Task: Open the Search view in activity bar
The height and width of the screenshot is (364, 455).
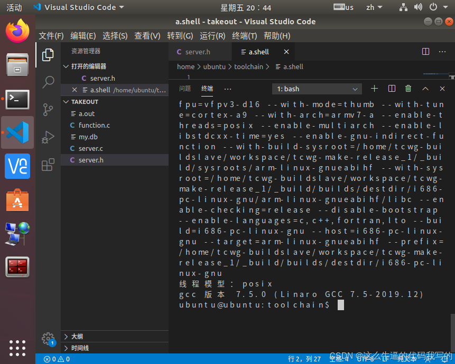Action: click(48, 82)
